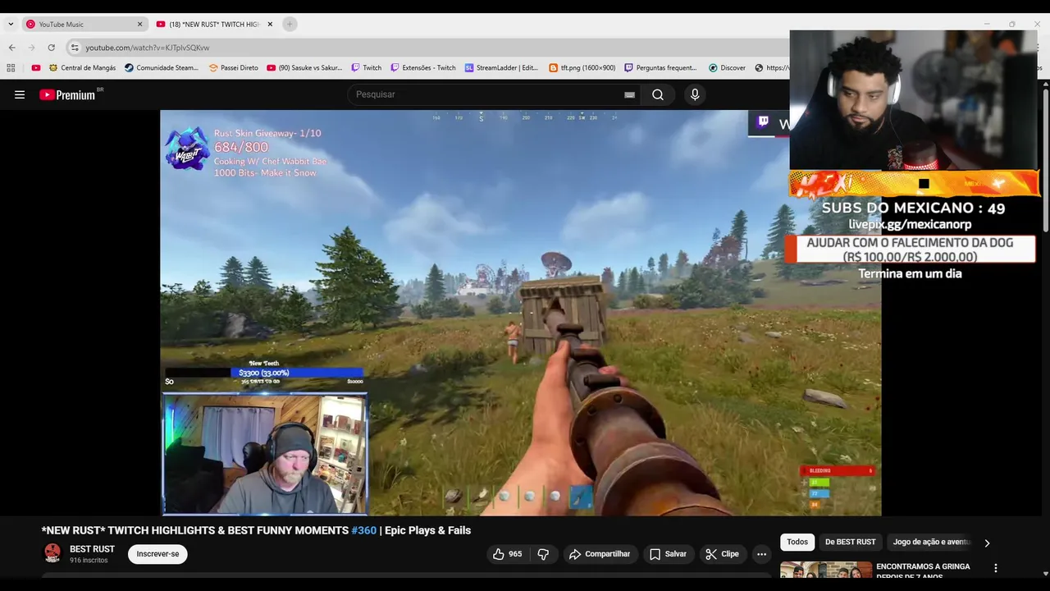Image resolution: width=1050 pixels, height=591 pixels.
Task: Open Extensões - Twitch bookmark
Action: tap(423, 68)
